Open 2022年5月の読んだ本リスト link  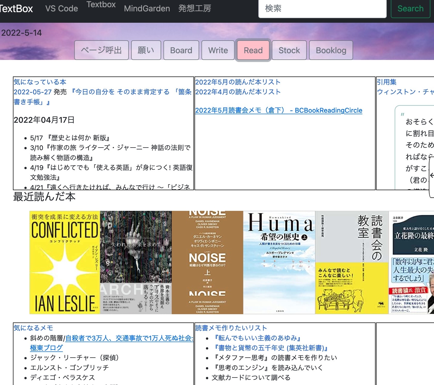coord(238,82)
